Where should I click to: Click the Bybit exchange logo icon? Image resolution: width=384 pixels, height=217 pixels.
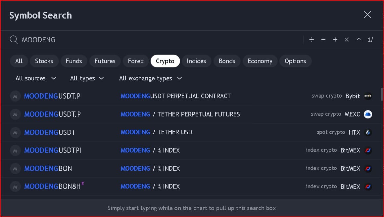pos(368,96)
